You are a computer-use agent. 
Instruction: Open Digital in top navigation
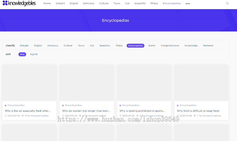[74, 3]
